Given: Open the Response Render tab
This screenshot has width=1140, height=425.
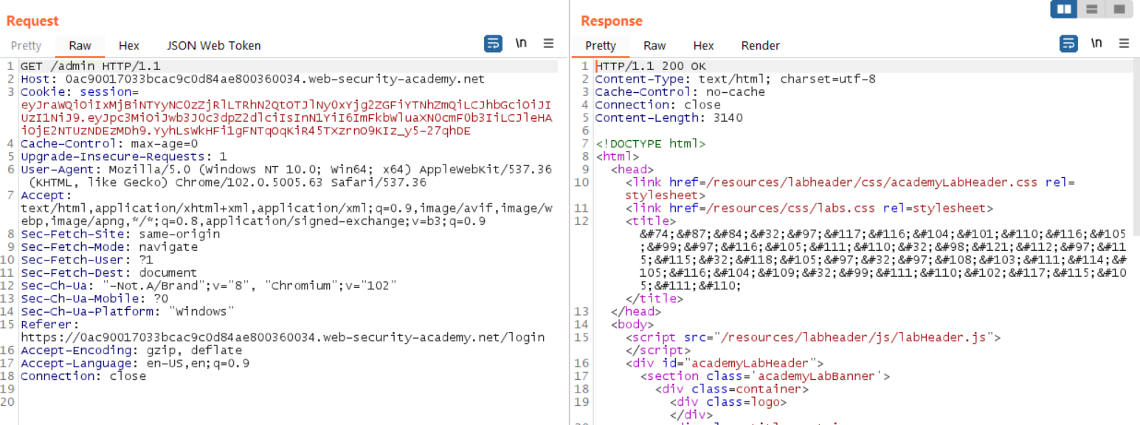Looking at the screenshot, I should pyautogui.click(x=761, y=46).
